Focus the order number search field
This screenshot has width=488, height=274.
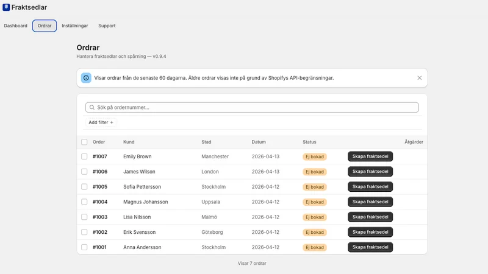pyautogui.click(x=252, y=108)
